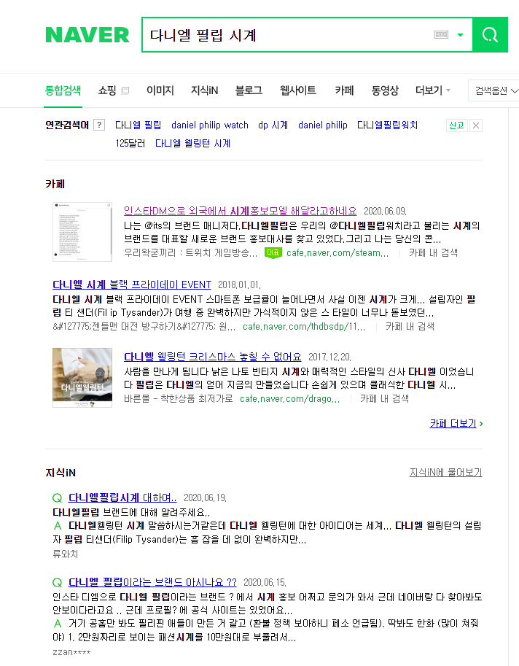The image size is (519, 666).
Task: Click date 2017.12.20. on 크리스마스 post
Action: pos(329,357)
